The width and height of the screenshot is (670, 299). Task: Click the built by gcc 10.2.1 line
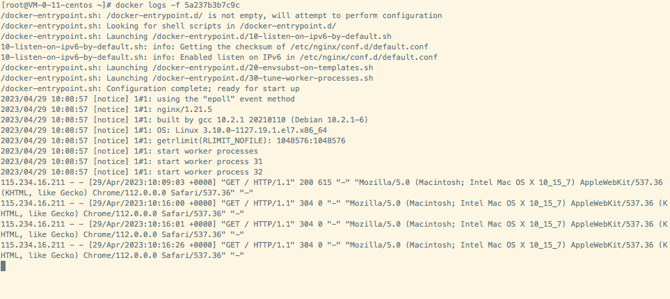click(x=184, y=120)
